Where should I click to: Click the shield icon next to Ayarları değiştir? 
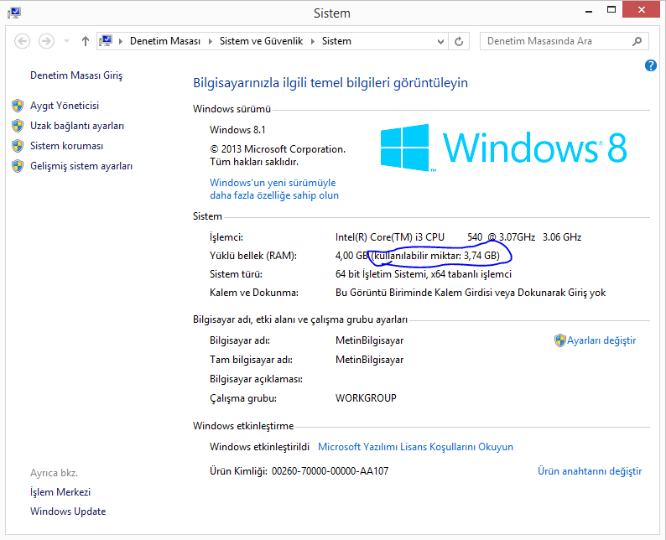(559, 340)
